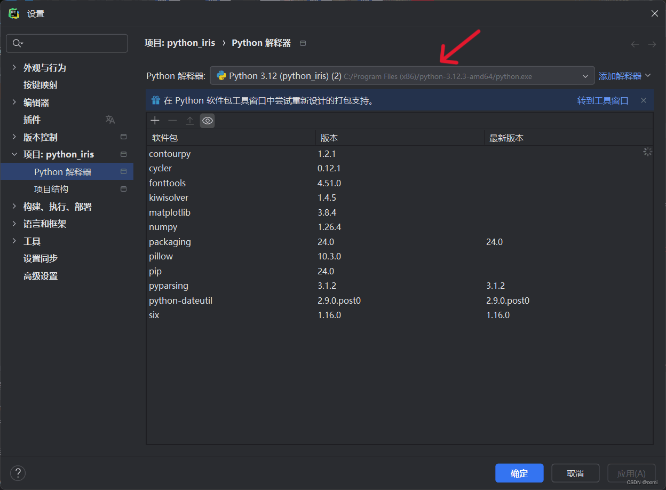Expand the 构建、执行、部署 section

click(x=14, y=207)
